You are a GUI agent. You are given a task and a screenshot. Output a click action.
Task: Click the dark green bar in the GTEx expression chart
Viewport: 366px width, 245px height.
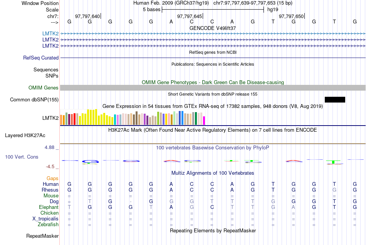pos(196,118)
